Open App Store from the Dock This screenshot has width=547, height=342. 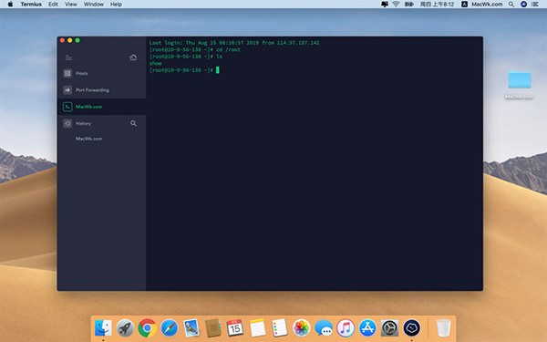click(x=367, y=328)
